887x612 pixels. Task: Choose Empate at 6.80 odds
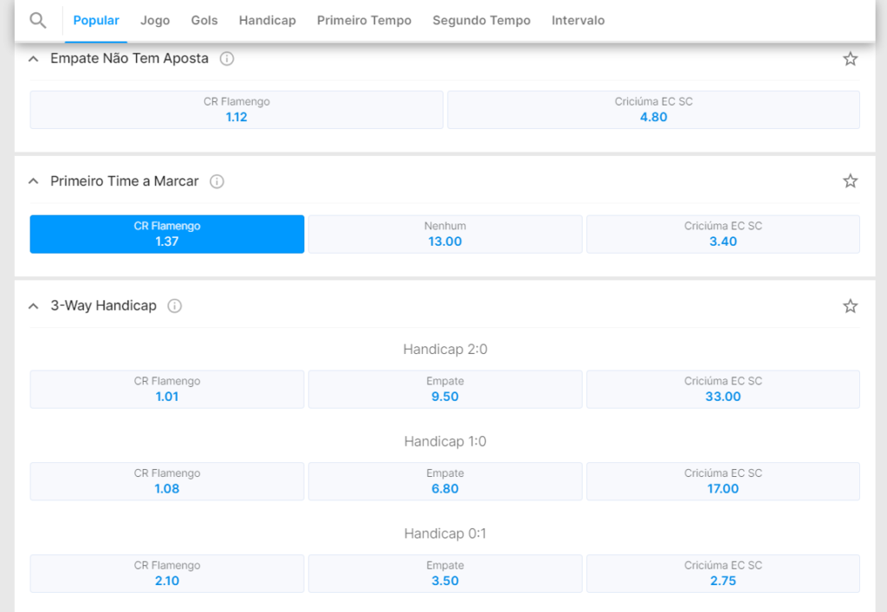pyautogui.click(x=445, y=481)
